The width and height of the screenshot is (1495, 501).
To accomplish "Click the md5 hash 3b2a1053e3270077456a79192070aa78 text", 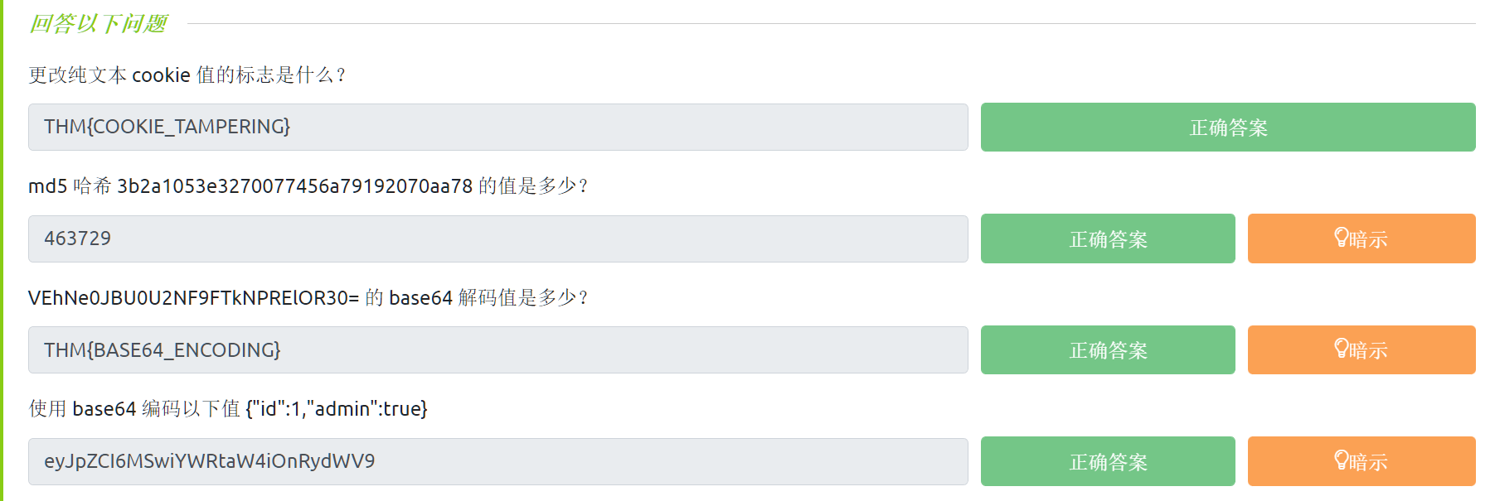I will [x=294, y=186].
